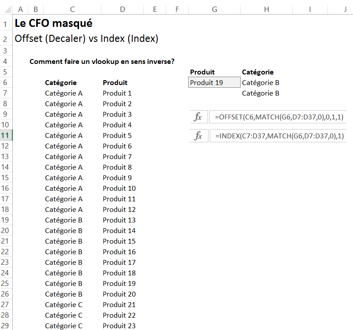Select the Produit 13 cell in the list
Image resolution: width=353 pixels, height=330 pixels.
click(119, 220)
